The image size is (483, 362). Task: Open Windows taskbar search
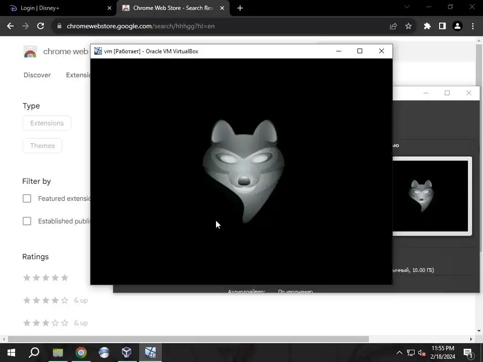click(34, 353)
